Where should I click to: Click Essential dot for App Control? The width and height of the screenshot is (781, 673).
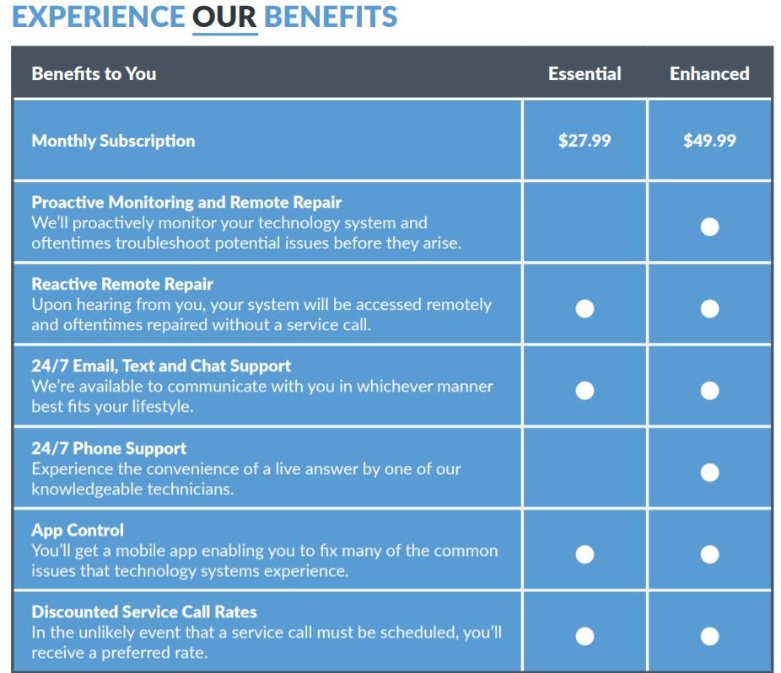pyautogui.click(x=584, y=553)
